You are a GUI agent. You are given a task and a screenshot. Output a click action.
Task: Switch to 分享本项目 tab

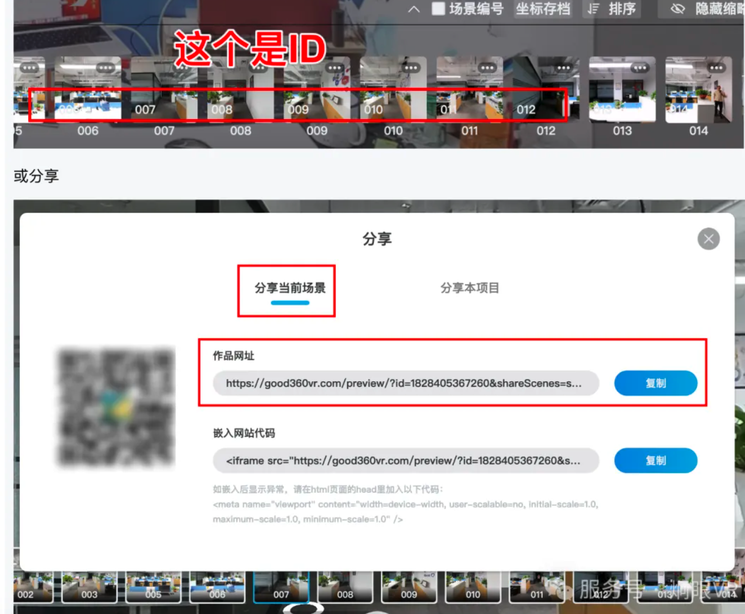[469, 288]
